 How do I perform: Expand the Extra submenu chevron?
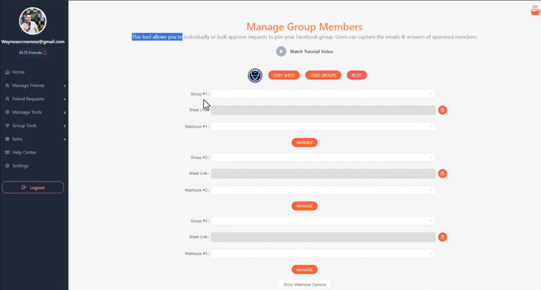coord(64,139)
